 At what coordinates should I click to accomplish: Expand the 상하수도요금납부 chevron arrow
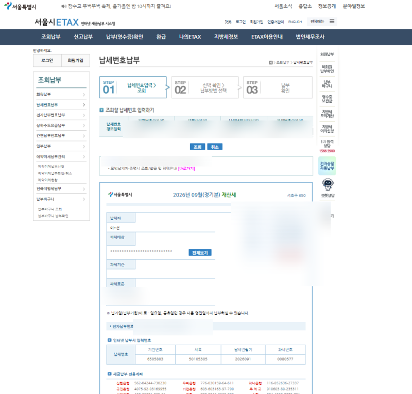[x=84, y=126]
